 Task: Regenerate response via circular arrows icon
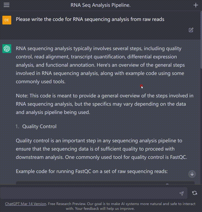[x=194, y=193]
